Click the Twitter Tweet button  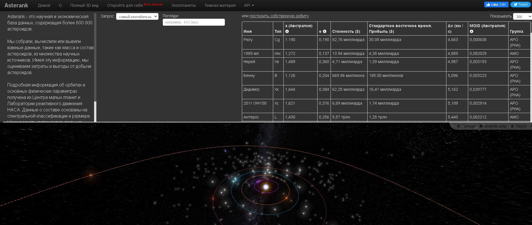point(520,5)
